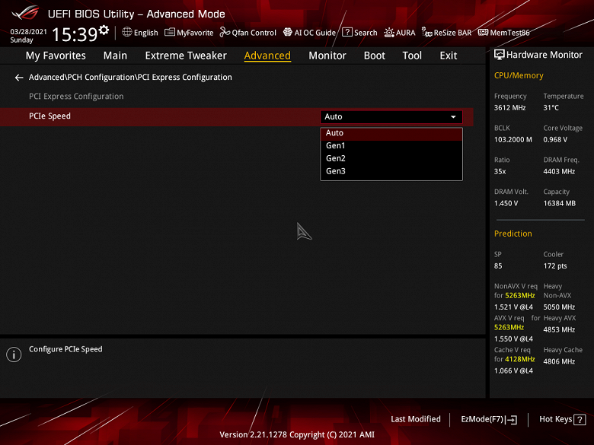Click the PCIe Speed row label

click(49, 116)
